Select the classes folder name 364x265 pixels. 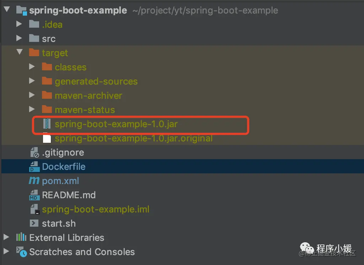point(71,67)
